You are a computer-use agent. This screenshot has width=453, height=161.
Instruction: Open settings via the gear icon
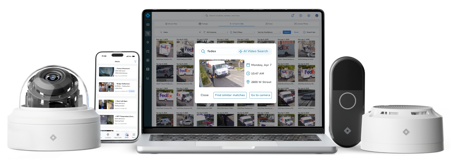click(x=309, y=16)
